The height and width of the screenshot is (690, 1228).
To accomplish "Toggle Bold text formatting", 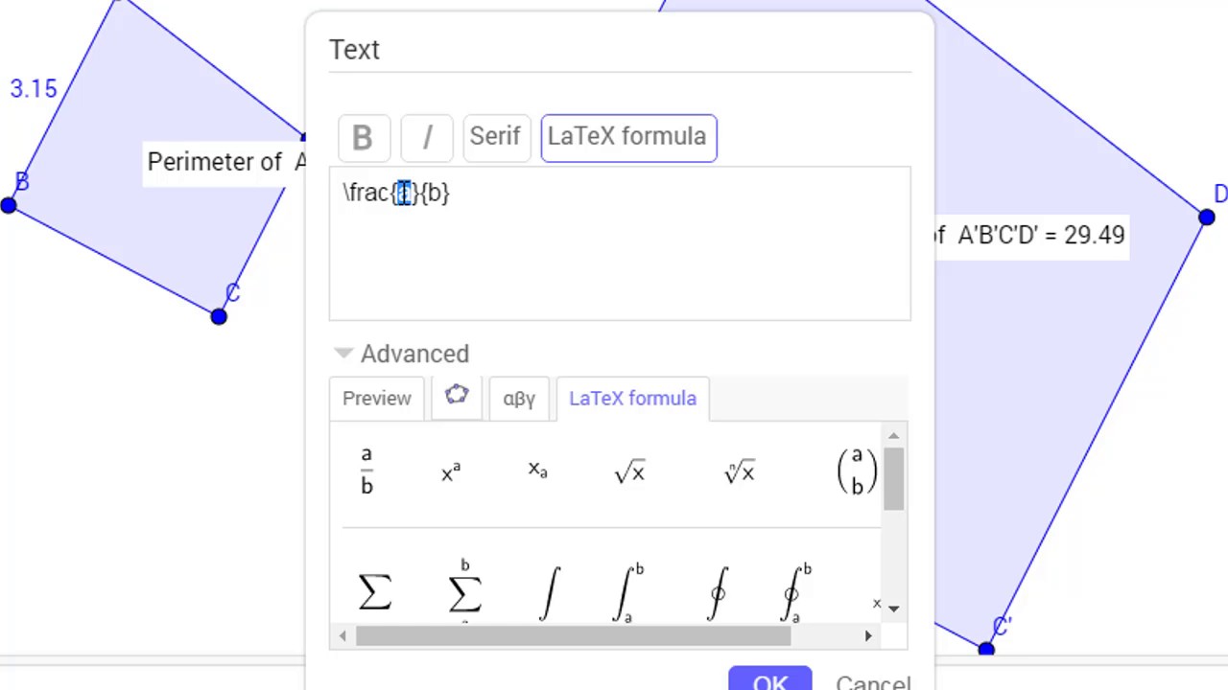I will click(363, 137).
